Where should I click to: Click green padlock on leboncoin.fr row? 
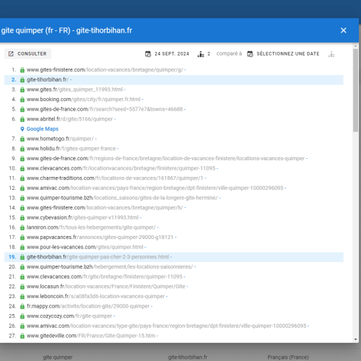point(22,297)
